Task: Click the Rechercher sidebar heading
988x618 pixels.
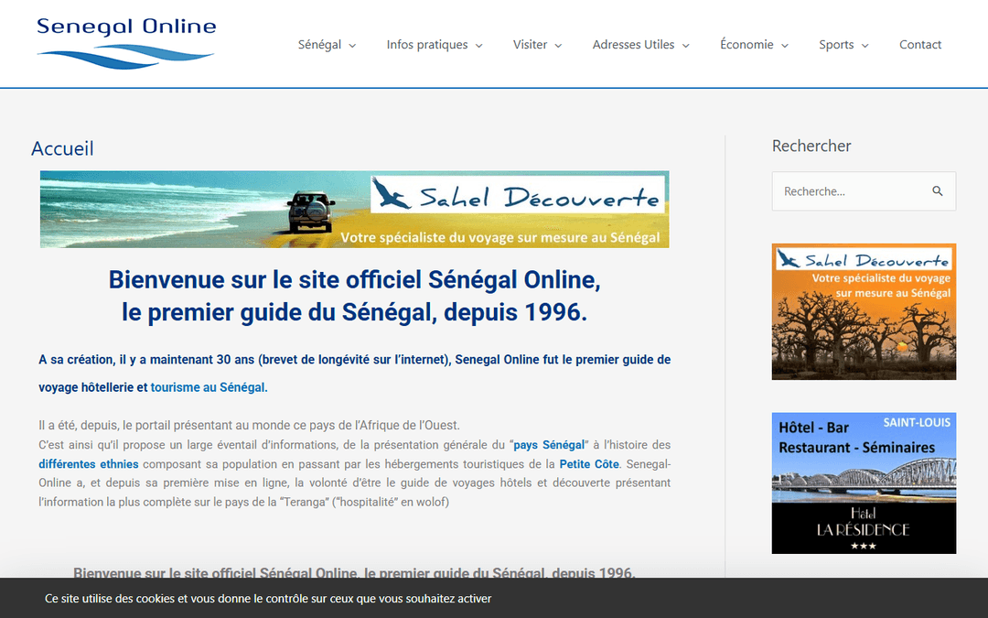Action: coord(811,146)
